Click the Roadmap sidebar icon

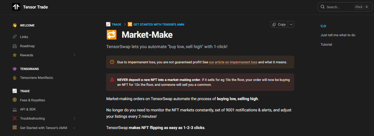pos(14,46)
